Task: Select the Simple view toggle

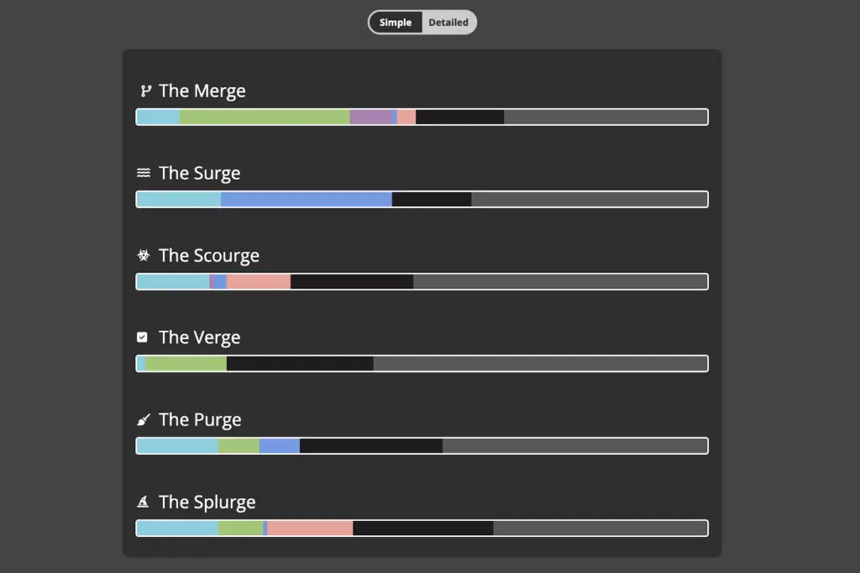Action: (x=396, y=23)
